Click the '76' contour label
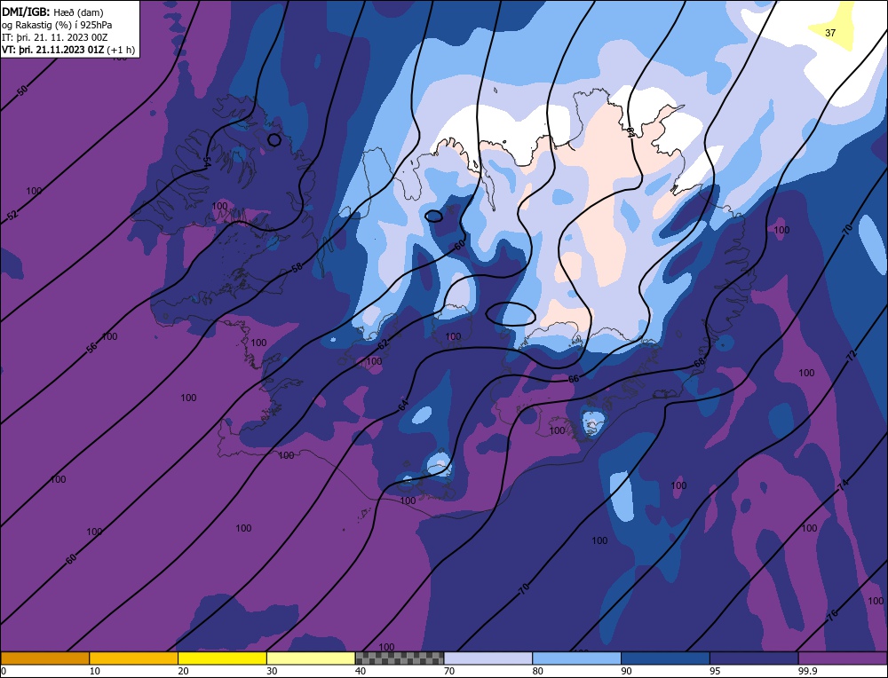Image resolution: width=888 pixels, height=678 pixels. coord(833,616)
